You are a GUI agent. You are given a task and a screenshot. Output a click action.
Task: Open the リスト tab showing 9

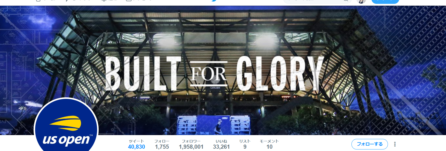click(245, 144)
